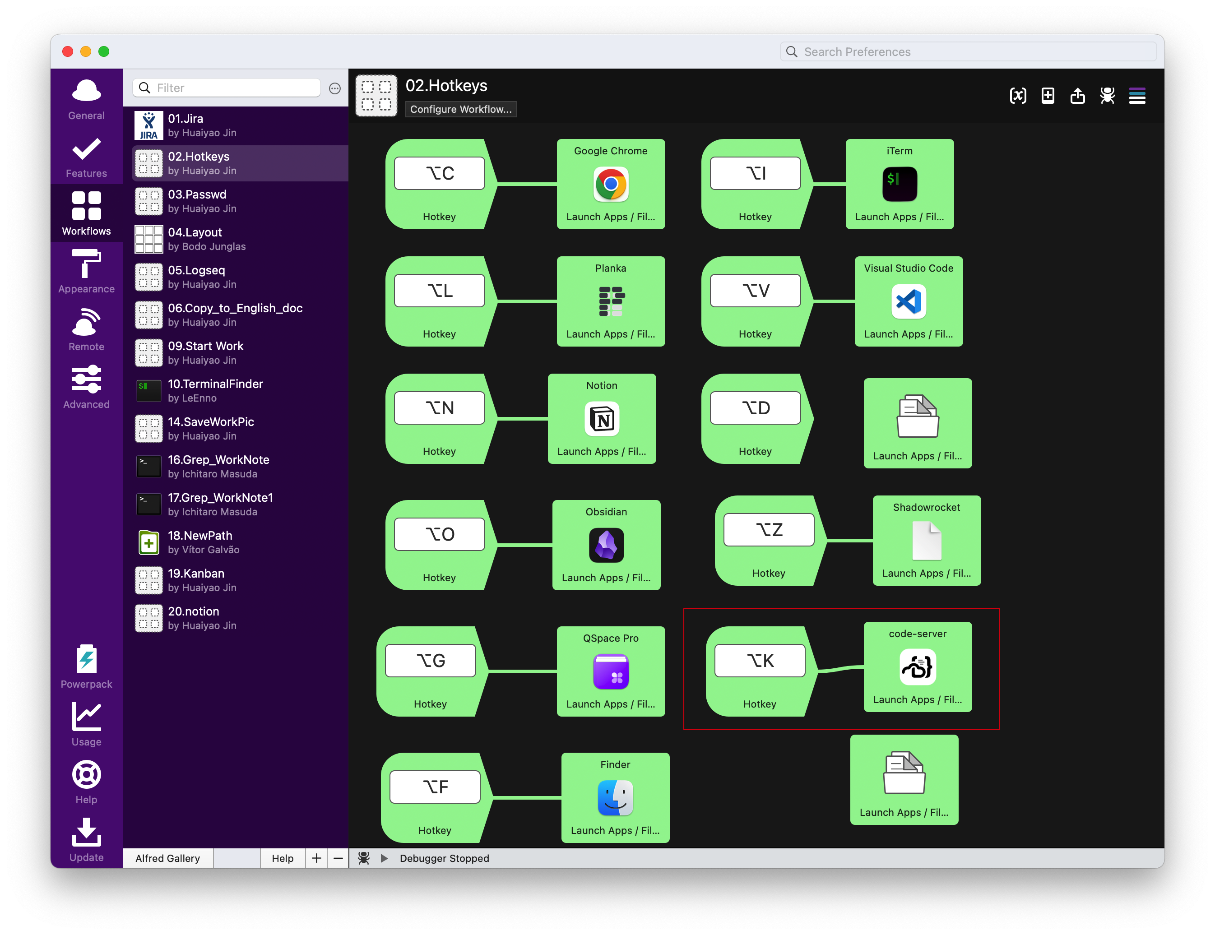Click the plus button to add workflow
1215x935 pixels.
coord(316,858)
